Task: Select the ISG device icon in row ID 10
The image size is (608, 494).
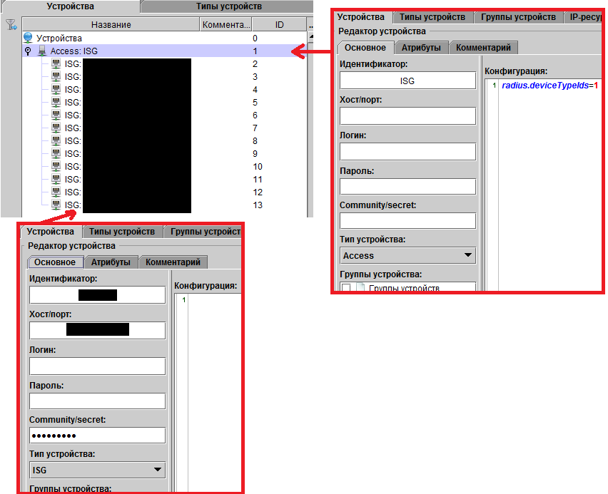Action: (x=56, y=166)
